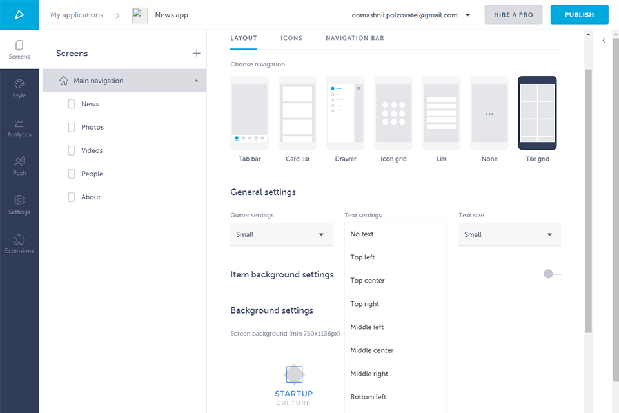Click the Photos screen icon
619x413 pixels.
tap(72, 127)
